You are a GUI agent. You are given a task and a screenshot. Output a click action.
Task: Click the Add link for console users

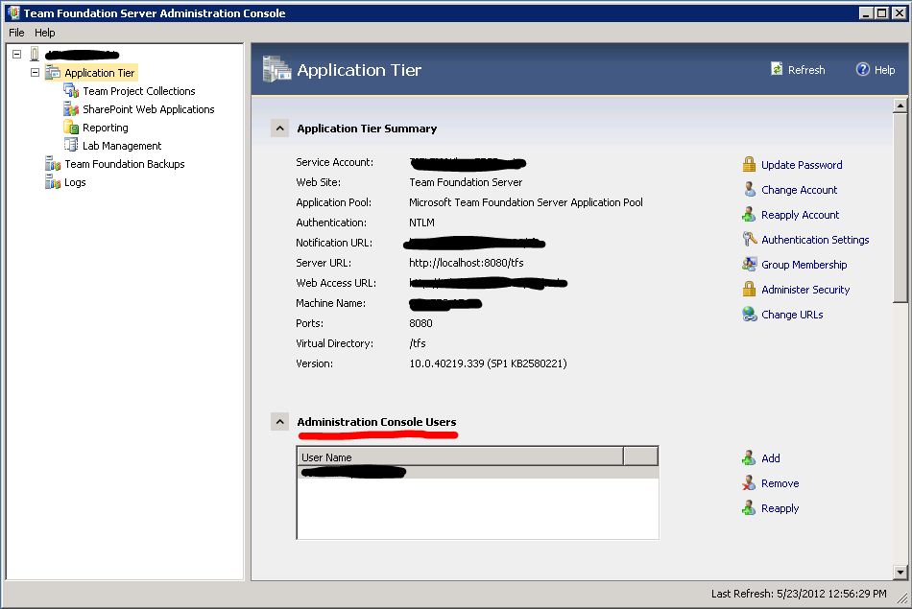(771, 457)
